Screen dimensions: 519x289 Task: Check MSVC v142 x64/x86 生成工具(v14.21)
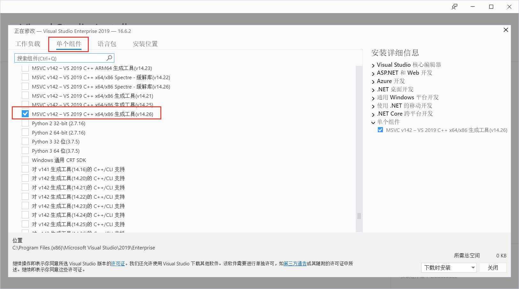25,96
